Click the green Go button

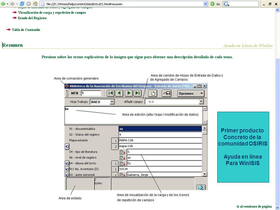(x=215, y=4)
